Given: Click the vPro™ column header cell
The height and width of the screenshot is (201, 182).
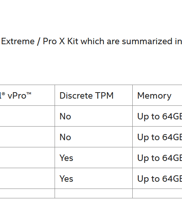Looking at the screenshot, I should tap(27, 95).
